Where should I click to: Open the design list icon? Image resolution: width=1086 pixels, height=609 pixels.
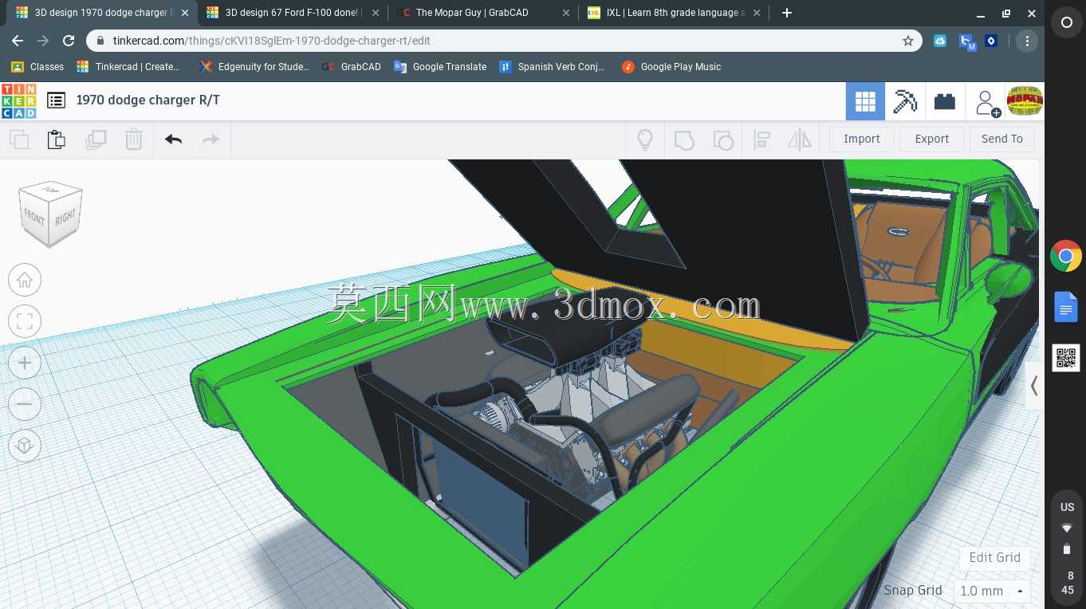pos(56,100)
